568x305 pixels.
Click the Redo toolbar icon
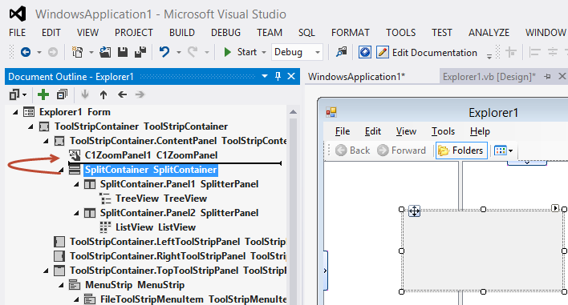click(193, 52)
